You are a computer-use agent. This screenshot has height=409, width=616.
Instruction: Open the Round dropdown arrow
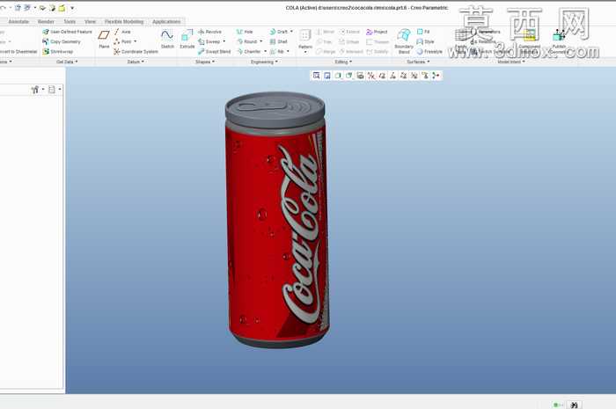(260, 41)
